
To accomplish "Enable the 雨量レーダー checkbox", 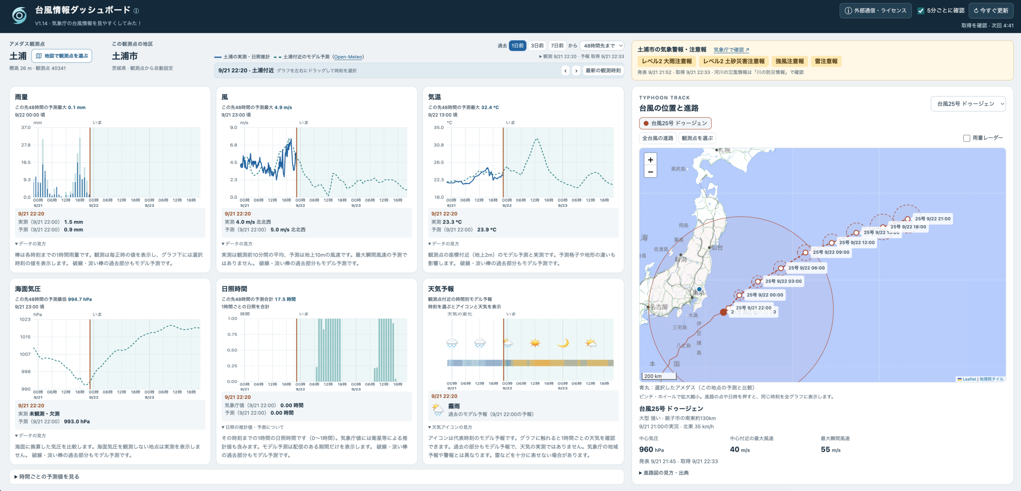I will click(x=966, y=138).
